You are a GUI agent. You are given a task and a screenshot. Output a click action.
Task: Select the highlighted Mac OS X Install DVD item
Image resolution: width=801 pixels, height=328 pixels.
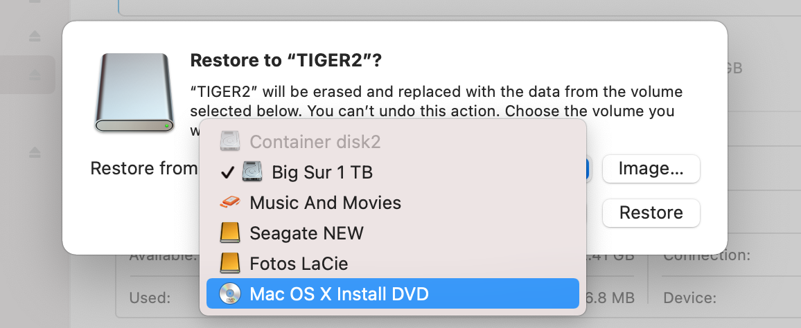(392, 294)
